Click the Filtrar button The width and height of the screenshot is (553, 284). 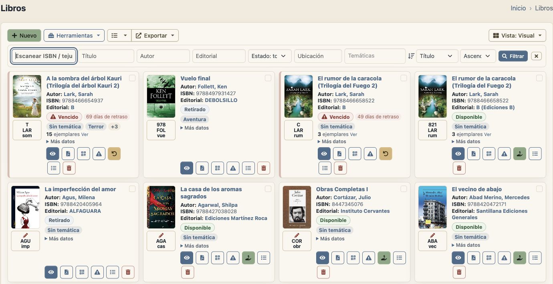[x=513, y=56]
